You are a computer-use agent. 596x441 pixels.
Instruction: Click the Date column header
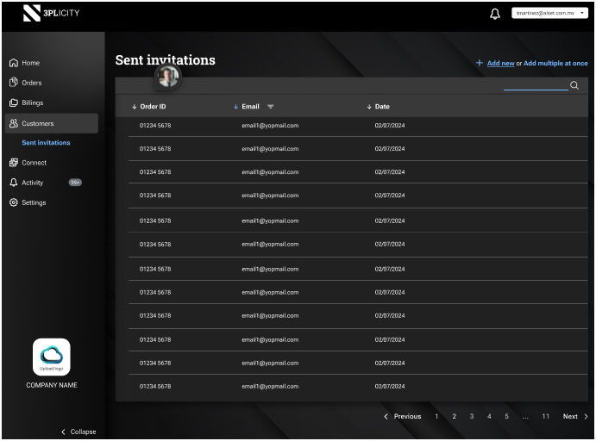(x=382, y=107)
